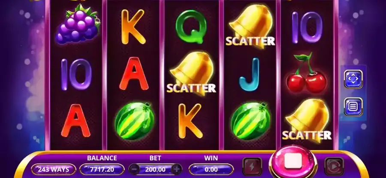Tap the watermelon on the second reel

pyautogui.click(x=134, y=121)
